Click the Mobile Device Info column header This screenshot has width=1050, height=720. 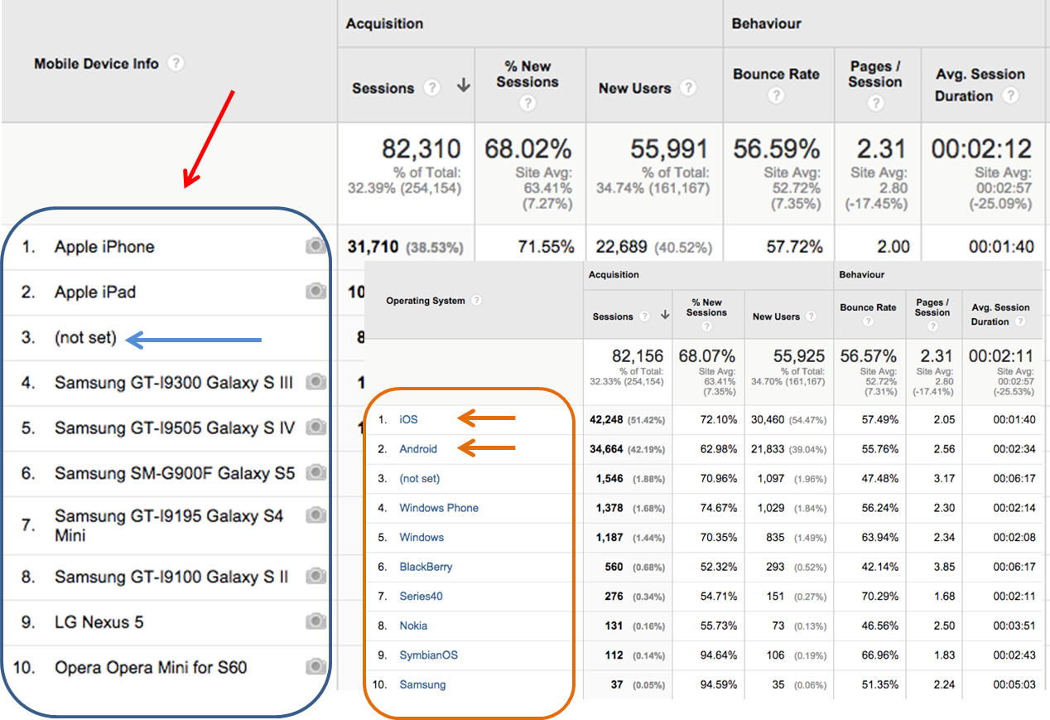(96, 64)
